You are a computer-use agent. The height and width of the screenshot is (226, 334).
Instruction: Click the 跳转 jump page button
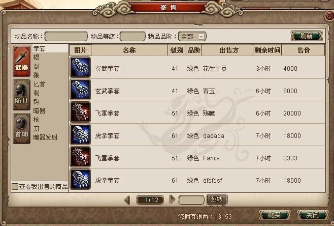217,200
